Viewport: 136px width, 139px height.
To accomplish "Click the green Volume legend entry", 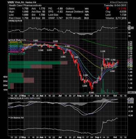I will point(17,54).
